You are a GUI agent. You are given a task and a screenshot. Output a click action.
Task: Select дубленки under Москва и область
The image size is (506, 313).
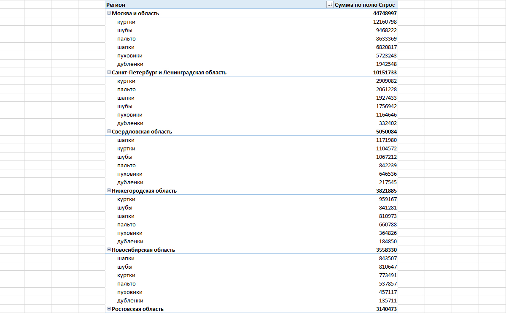130,64
